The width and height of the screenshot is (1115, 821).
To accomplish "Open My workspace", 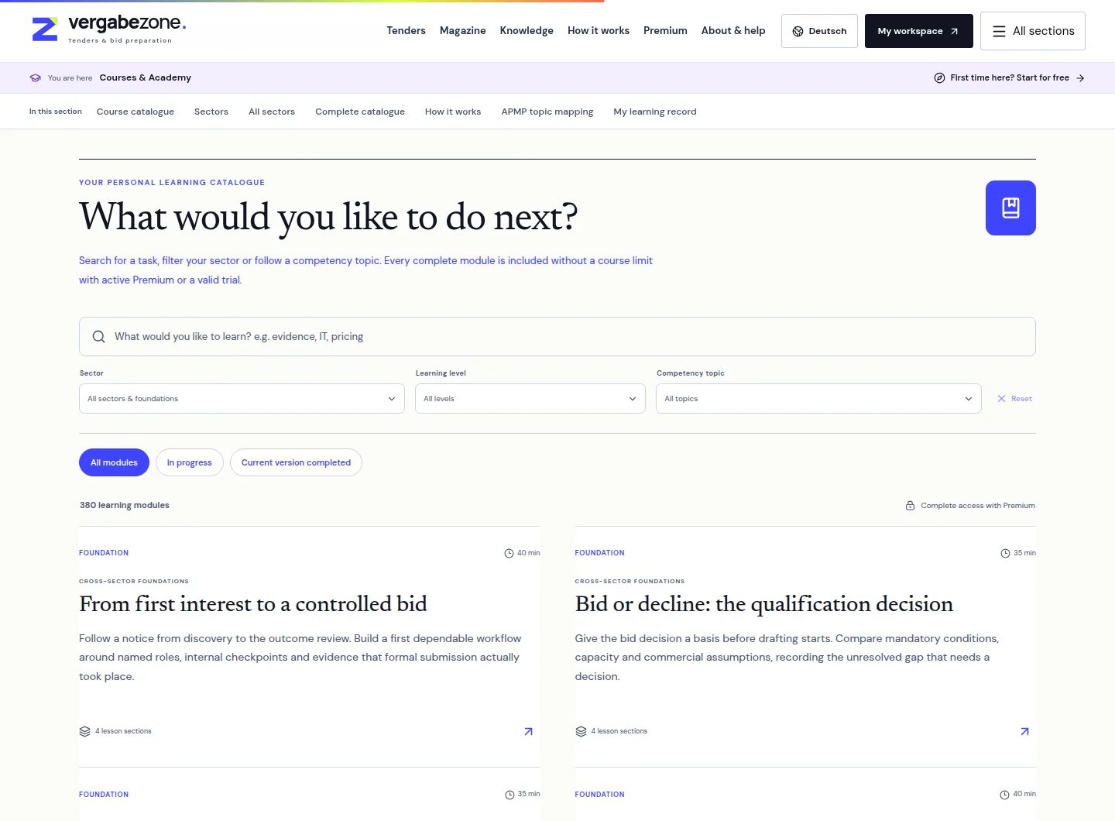I will point(919,31).
